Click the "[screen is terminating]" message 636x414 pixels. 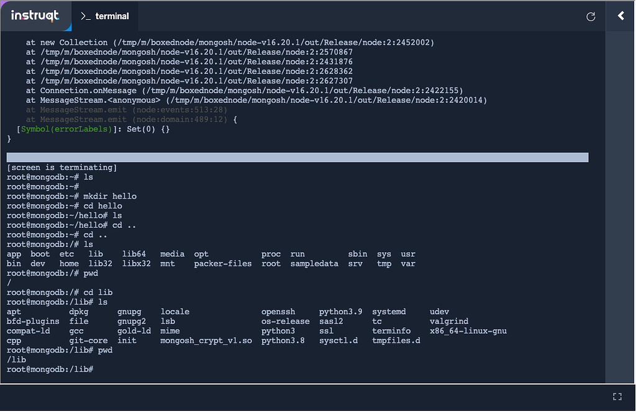[x=61, y=168]
